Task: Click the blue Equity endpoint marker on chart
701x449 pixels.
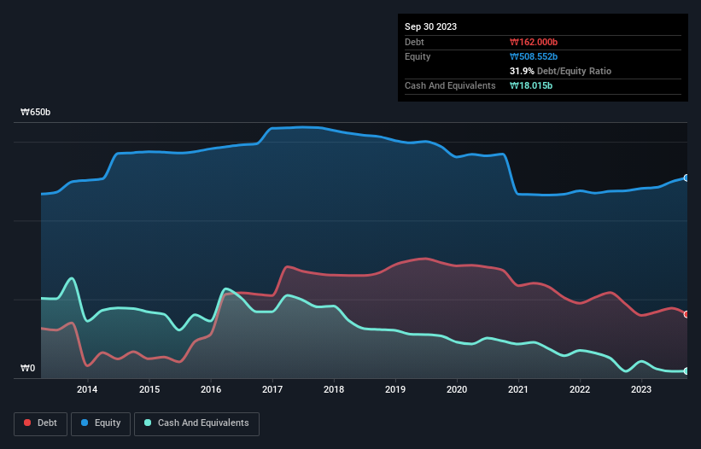Action: [686, 178]
